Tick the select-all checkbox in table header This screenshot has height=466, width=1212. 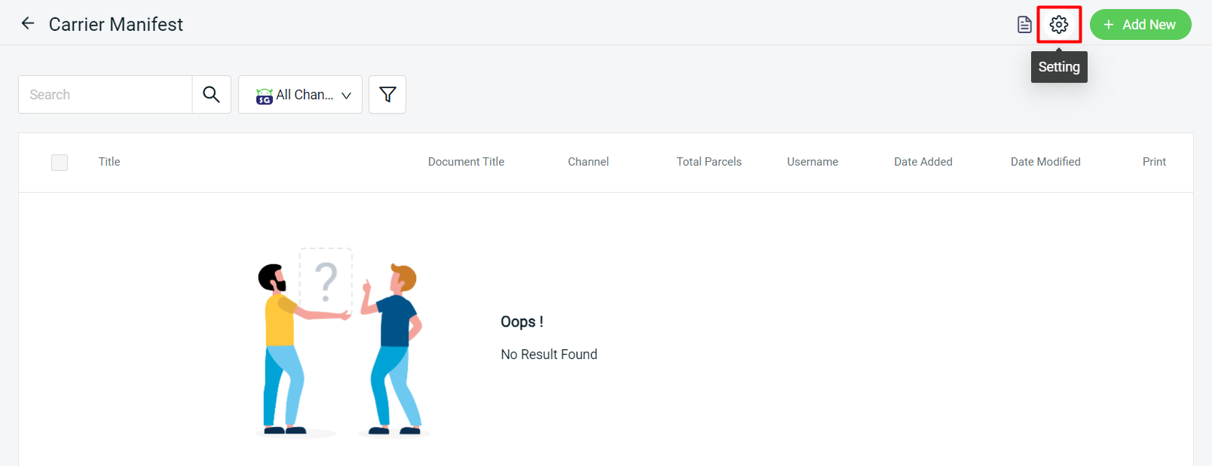click(x=60, y=163)
